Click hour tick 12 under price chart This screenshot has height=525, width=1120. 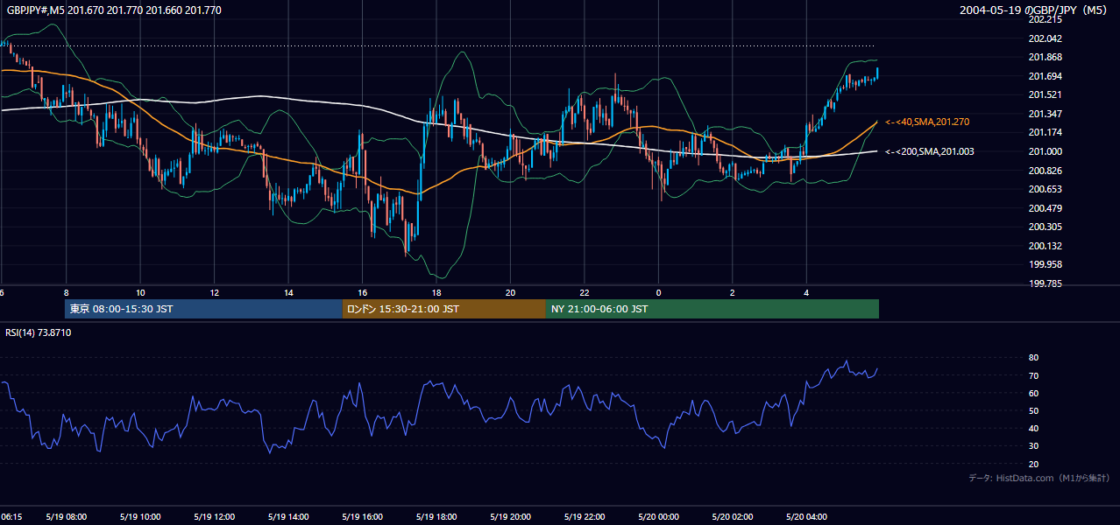pyautogui.click(x=214, y=292)
